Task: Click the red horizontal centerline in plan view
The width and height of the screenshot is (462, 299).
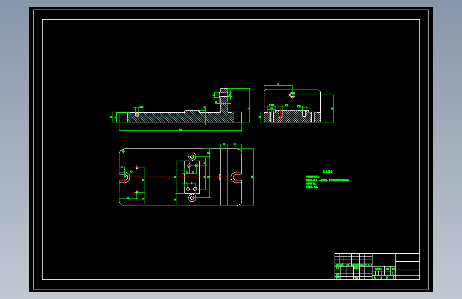Action: click(x=180, y=177)
